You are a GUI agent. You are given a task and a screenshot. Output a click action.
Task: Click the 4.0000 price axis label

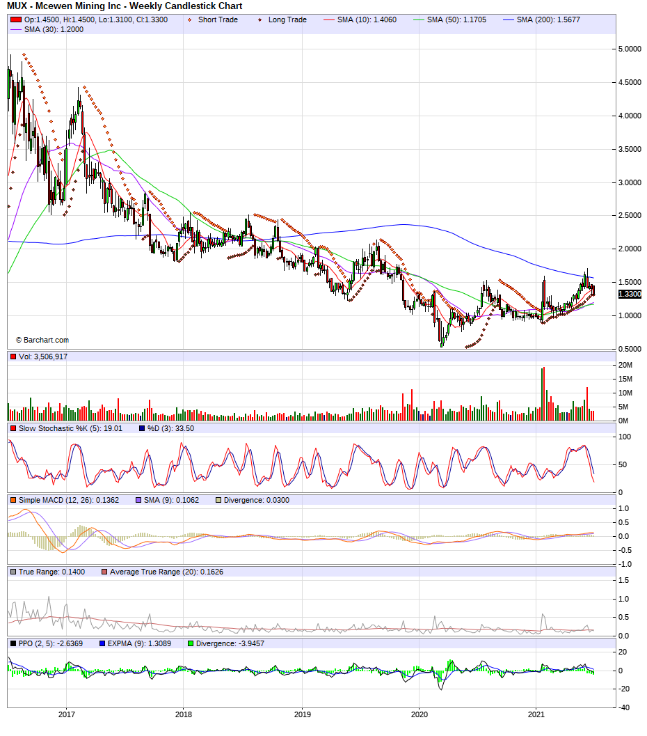(x=630, y=116)
